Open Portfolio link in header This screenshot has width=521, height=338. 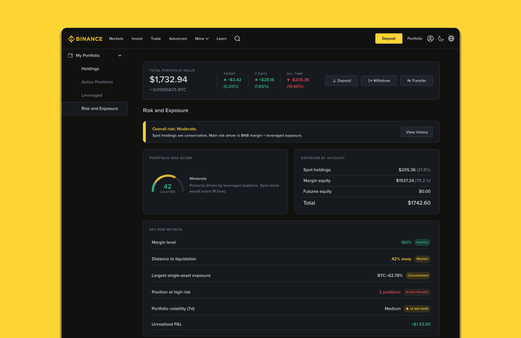[414, 39]
